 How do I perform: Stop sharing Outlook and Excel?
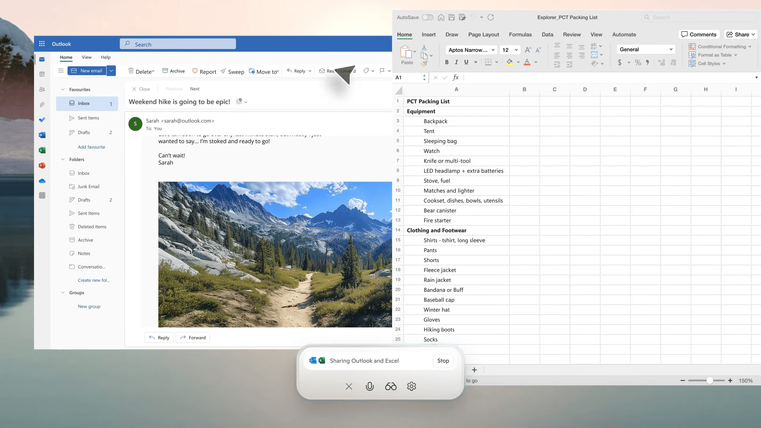point(443,361)
